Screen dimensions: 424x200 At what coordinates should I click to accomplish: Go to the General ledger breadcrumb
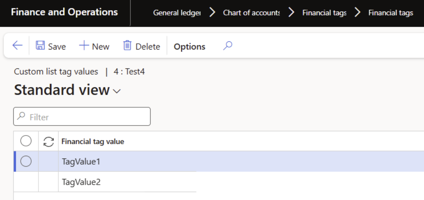pos(177,13)
